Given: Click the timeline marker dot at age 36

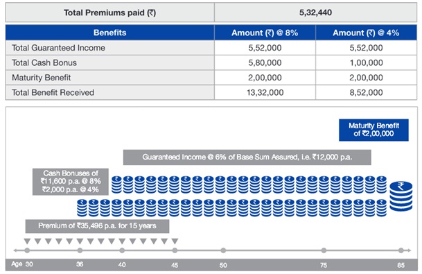Looking at the screenshot, I should pyautogui.click(x=80, y=250).
